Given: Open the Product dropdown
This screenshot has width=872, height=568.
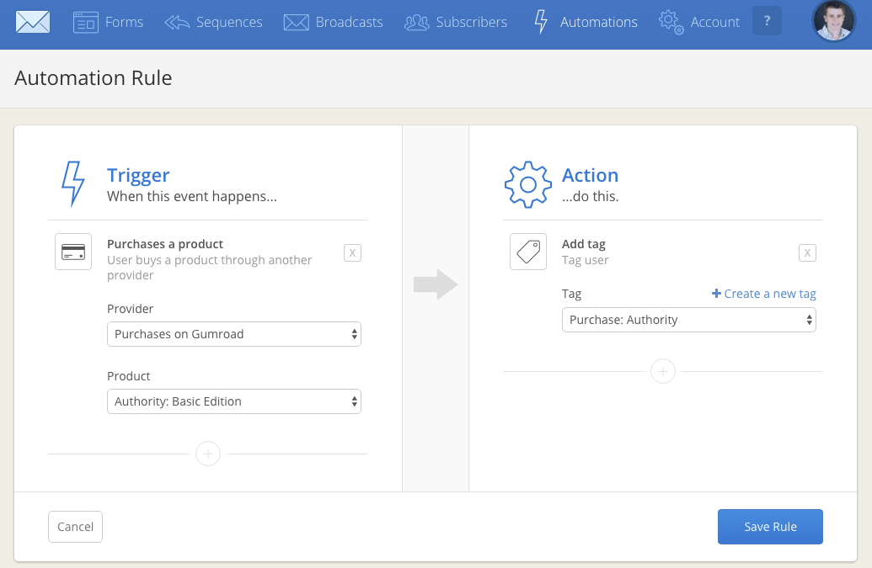Looking at the screenshot, I should 234,401.
